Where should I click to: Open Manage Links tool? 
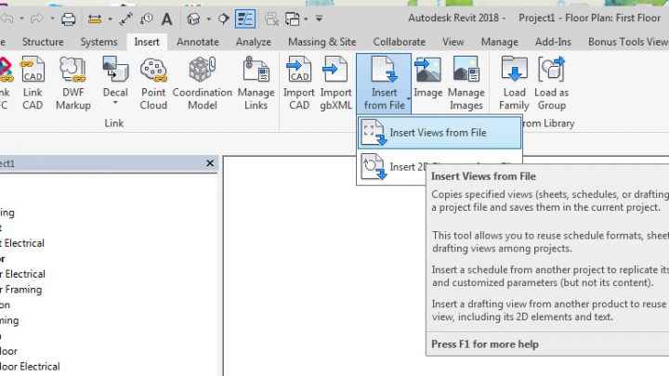(256, 84)
